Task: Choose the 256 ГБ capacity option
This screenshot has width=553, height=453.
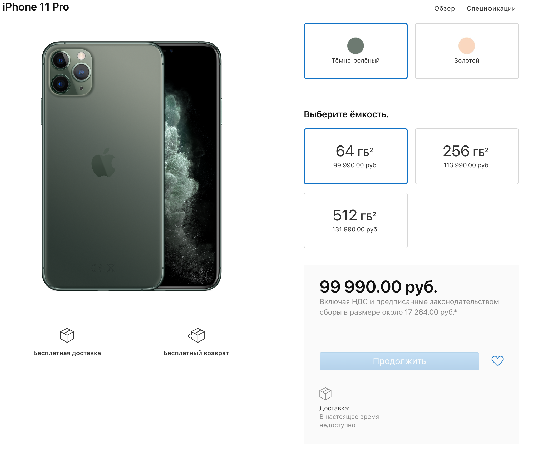Action: pyautogui.click(x=467, y=156)
